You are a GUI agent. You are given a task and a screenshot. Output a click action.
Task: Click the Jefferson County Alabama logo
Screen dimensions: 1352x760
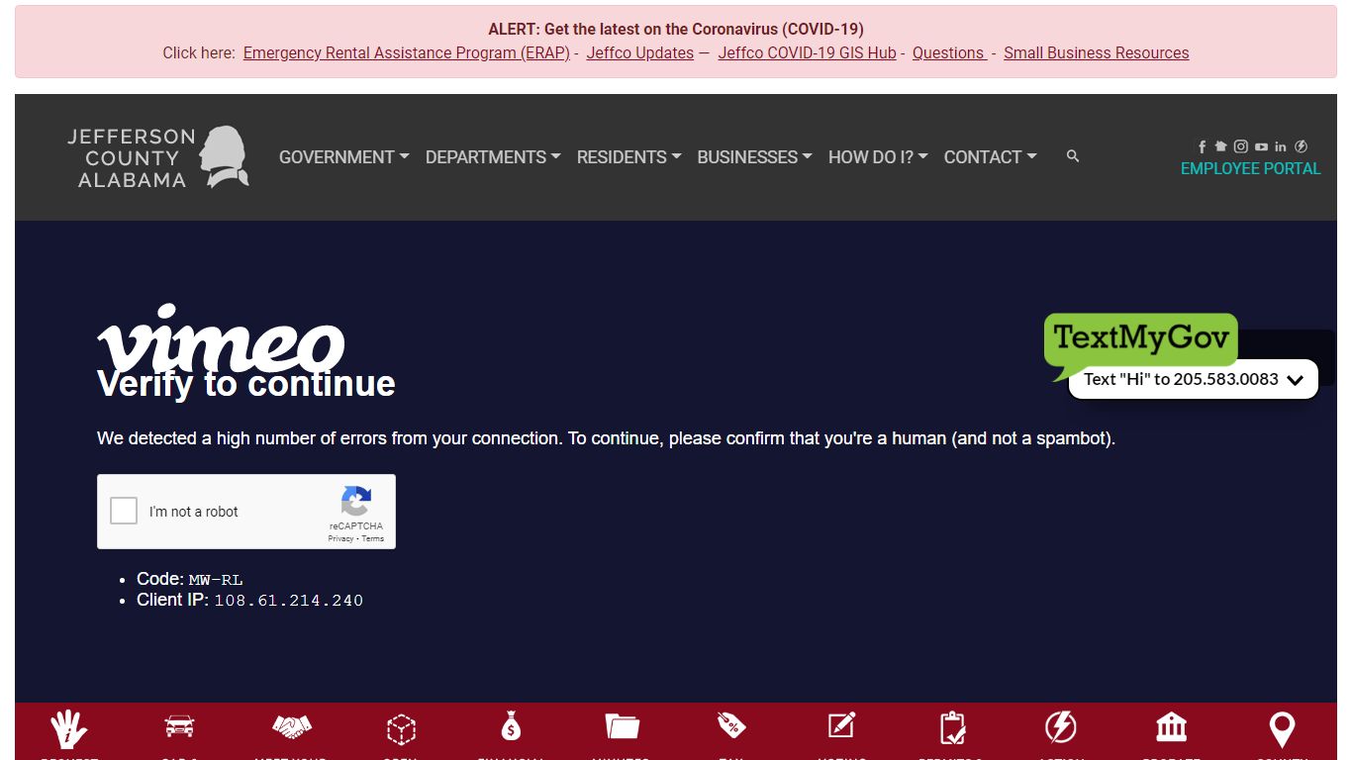click(157, 157)
